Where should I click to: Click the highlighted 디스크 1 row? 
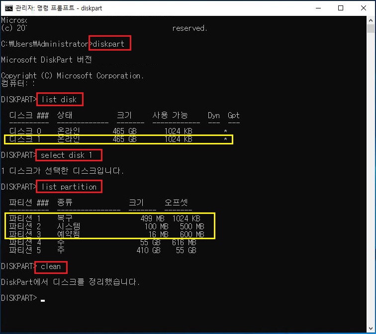(118, 139)
